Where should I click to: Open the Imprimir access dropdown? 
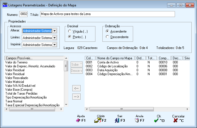(55, 45)
